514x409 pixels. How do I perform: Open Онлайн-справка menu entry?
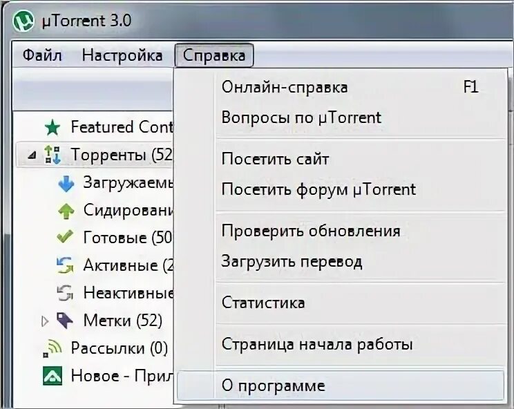[340, 87]
